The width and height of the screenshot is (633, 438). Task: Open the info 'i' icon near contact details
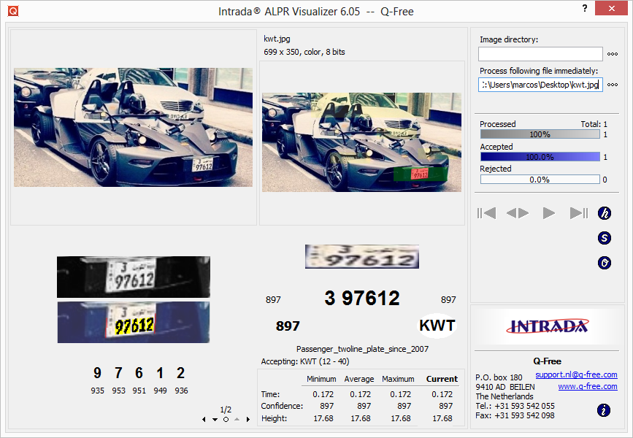tap(604, 410)
